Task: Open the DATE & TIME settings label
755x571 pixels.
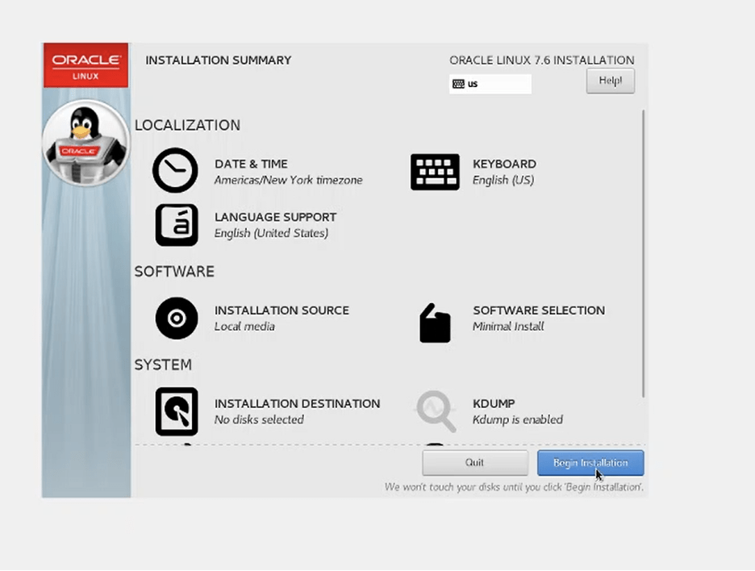Action: pyautogui.click(x=251, y=164)
